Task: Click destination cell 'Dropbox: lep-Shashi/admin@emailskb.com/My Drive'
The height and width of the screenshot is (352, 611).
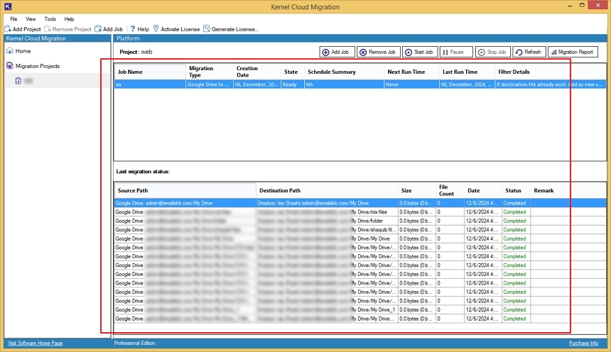Action: coord(327,203)
